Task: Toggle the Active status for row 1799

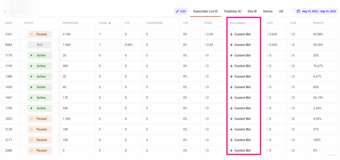Action: pyautogui.click(x=40, y=108)
